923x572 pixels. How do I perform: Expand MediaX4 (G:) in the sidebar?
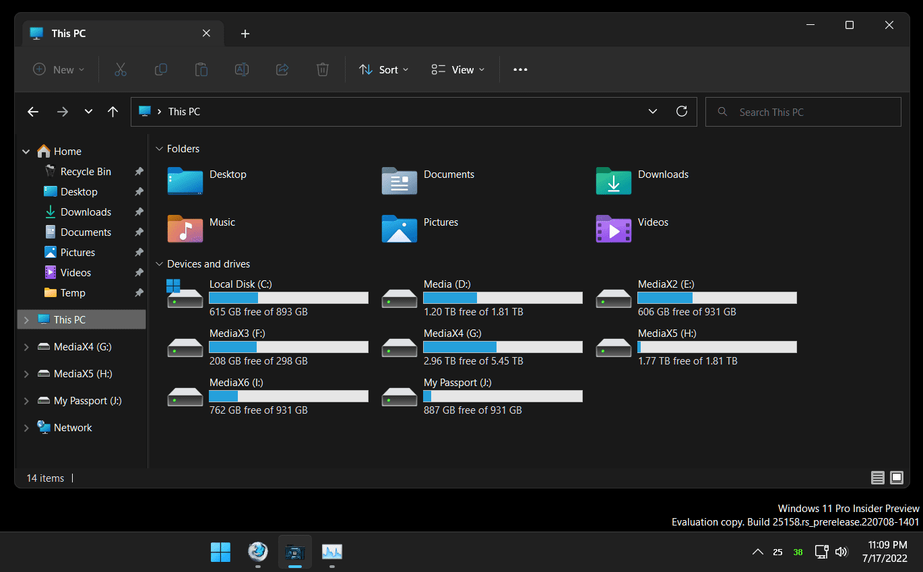click(26, 347)
